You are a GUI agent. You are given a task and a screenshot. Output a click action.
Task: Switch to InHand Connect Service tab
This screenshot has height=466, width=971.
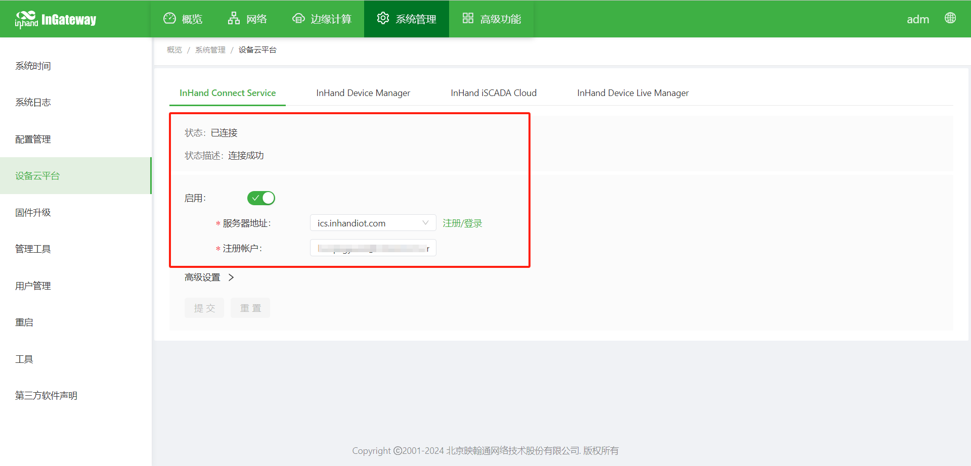(x=228, y=93)
